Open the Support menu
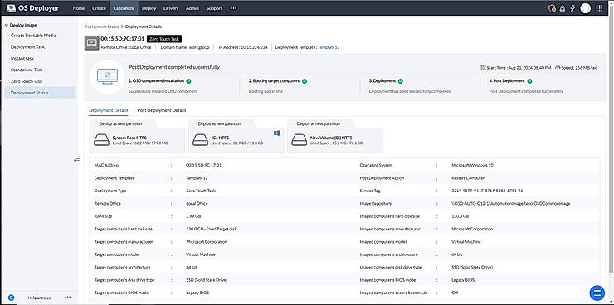The height and width of the screenshot is (305, 614). pos(214,8)
